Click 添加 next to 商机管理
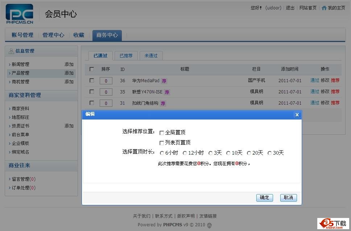The width and height of the screenshot is (351, 231). (x=69, y=82)
